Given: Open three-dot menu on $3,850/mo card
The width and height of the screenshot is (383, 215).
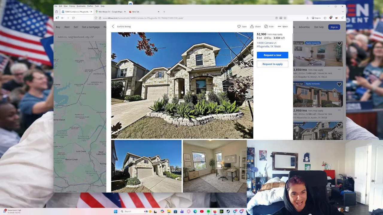Looking at the screenshot, I should click(339, 69).
